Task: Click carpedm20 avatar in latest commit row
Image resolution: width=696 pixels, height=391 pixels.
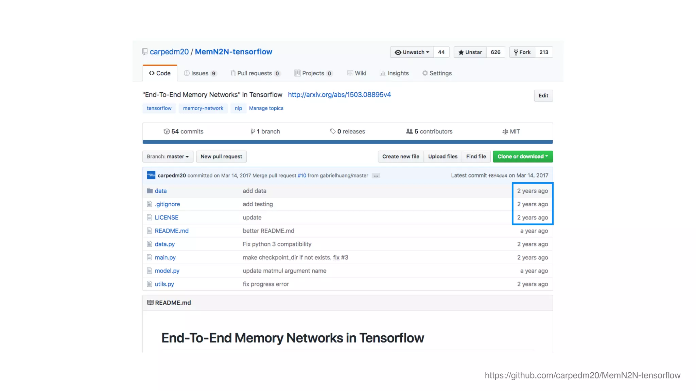Action: tap(151, 175)
